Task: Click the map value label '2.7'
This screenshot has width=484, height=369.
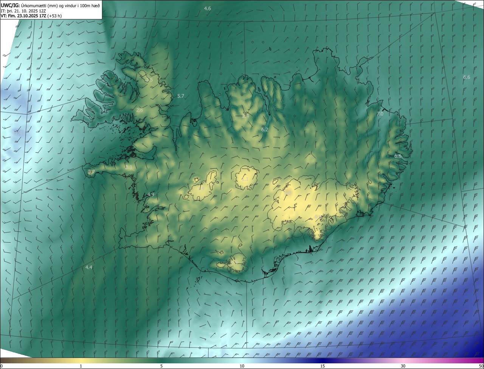Action: 92,172
